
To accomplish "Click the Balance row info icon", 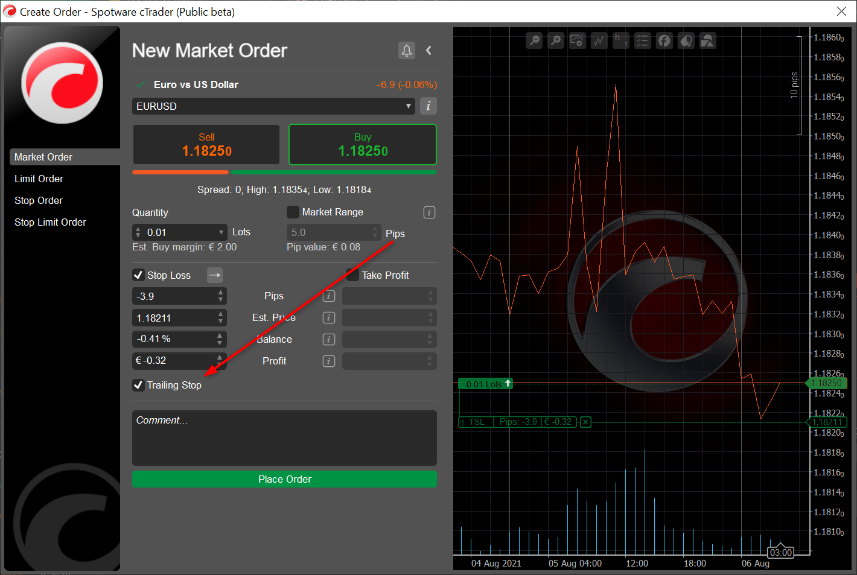I will 329,340.
